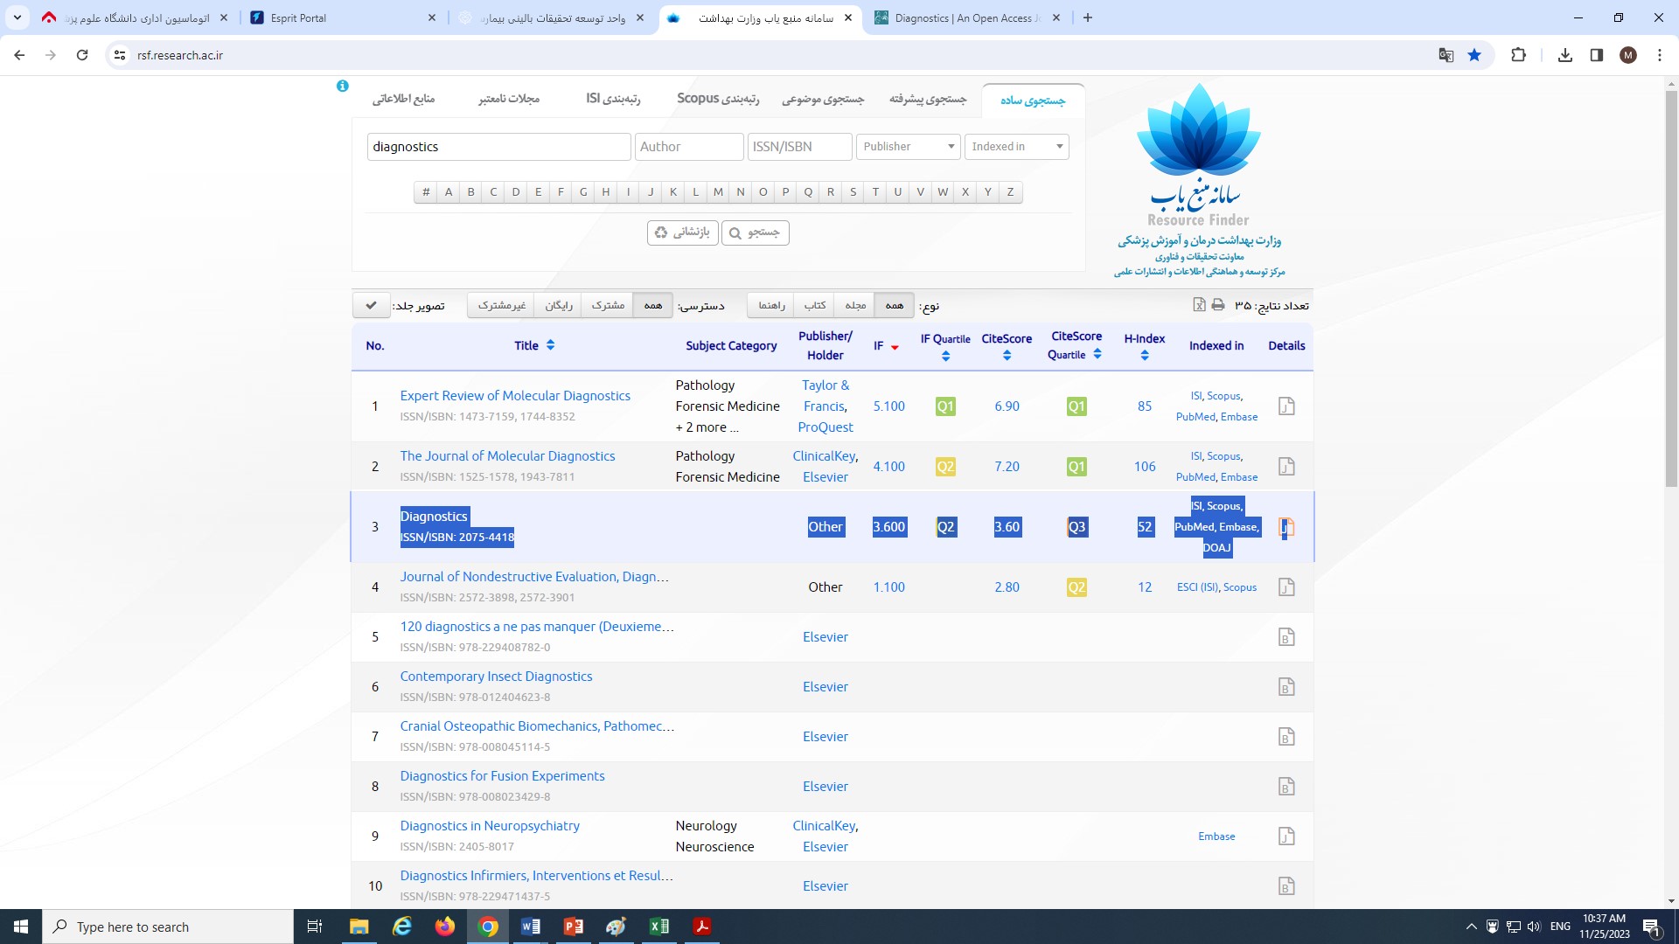Open Excel from the taskbar

659,927
